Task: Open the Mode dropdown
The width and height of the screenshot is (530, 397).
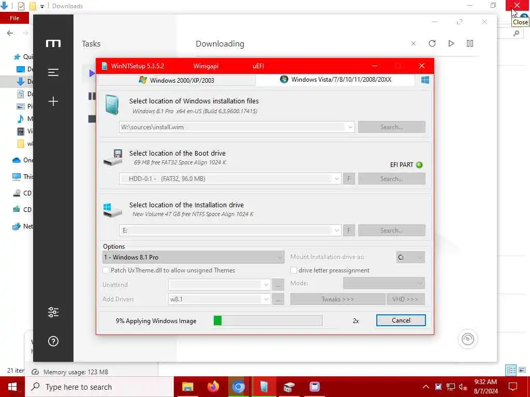Action: 384,283
